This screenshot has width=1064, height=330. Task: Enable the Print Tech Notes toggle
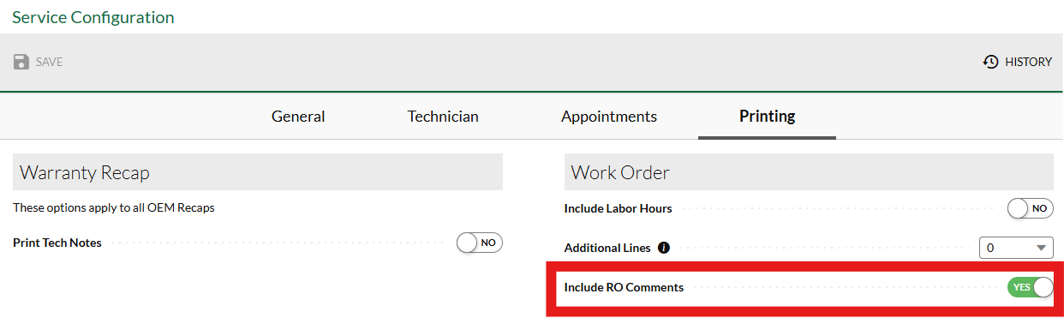pyautogui.click(x=480, y=243)
